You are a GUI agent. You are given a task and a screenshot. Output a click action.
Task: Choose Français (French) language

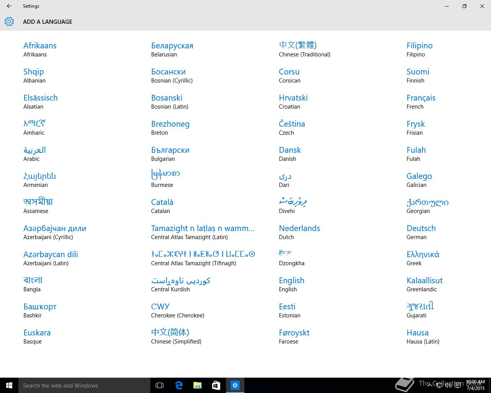pos(421,102)
